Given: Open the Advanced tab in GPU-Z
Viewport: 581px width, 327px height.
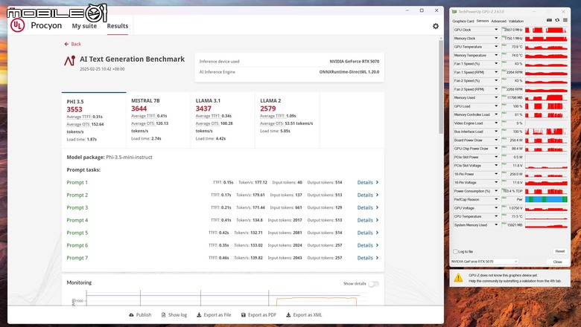Looking at the screenshot, I should coord(499,21).
